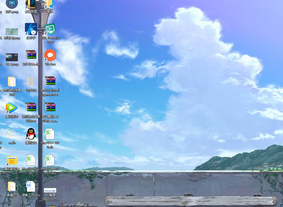Open 腾讯视频 Tencent Video shortcut
283x207 pixels.
[x=12, y=108]
